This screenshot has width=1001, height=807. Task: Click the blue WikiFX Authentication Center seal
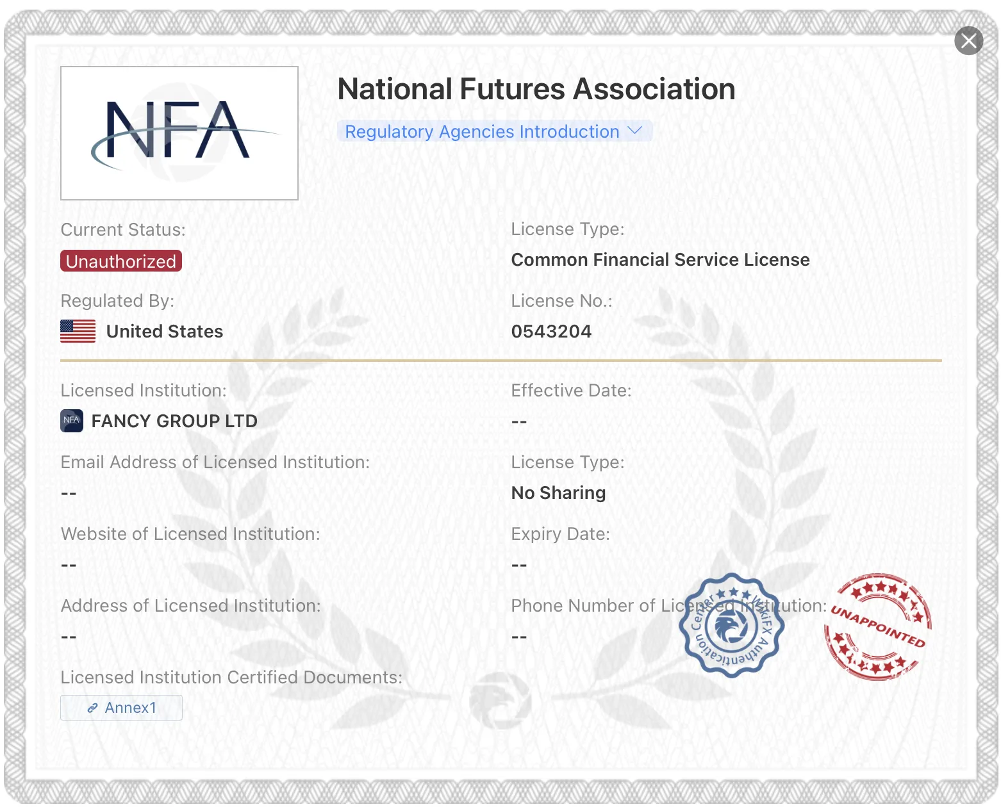(x=732, y=625)
